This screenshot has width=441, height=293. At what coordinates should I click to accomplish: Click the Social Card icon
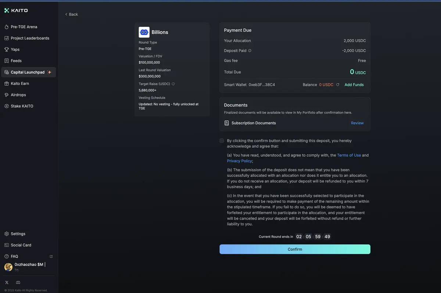pyautogui.click(x=7, y=245)
